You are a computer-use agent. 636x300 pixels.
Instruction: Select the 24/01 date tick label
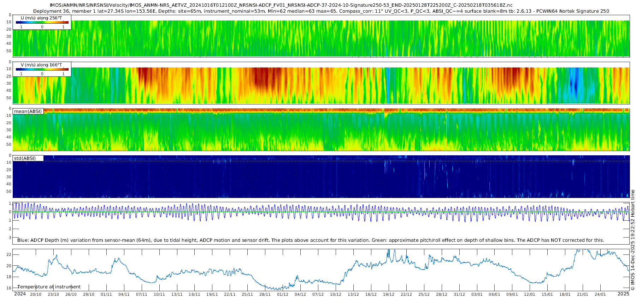(x=600, y=294)
